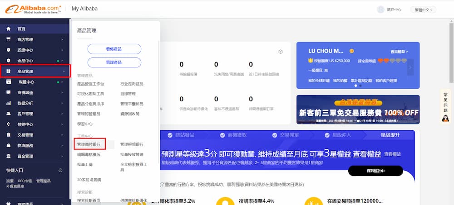Expand the 交易管理 sidebar arrow

62,135
